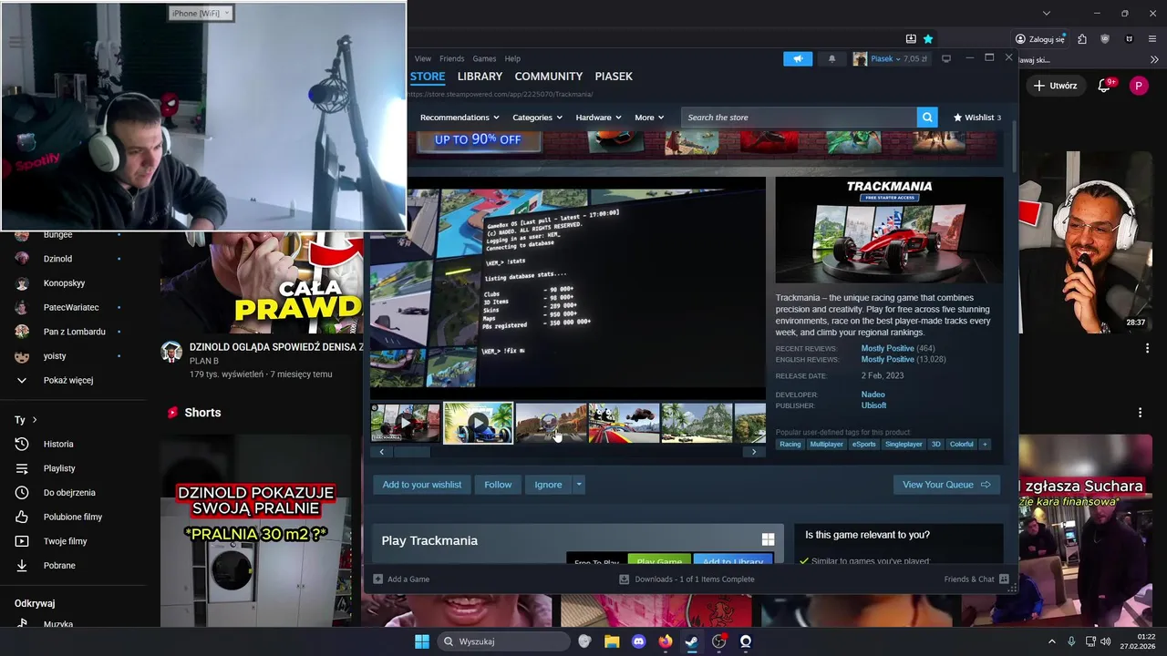
Task: Expand the Categories dropdown
Action: pyautogui.click(x=537, y=118)
